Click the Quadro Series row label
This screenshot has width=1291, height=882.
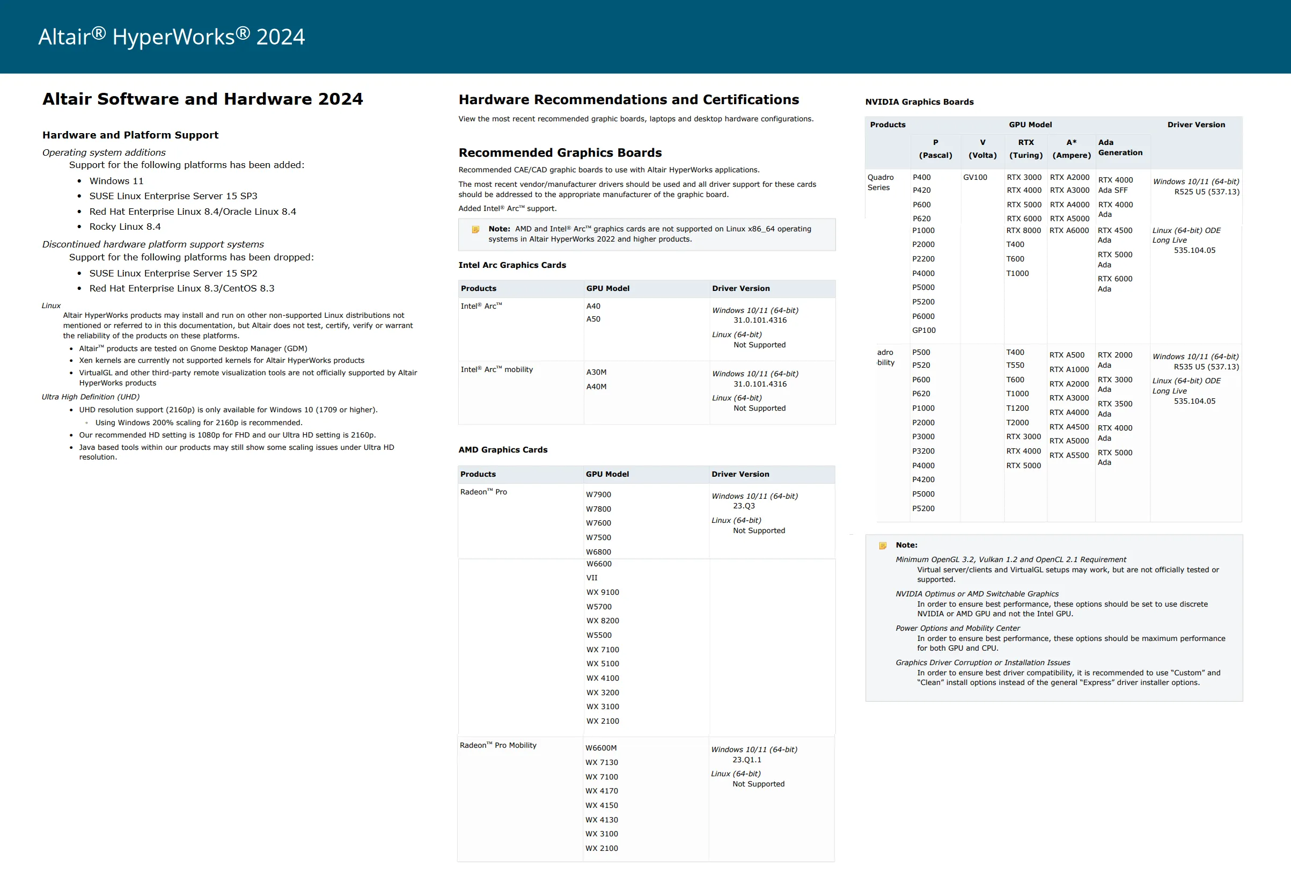click(881, 183)
